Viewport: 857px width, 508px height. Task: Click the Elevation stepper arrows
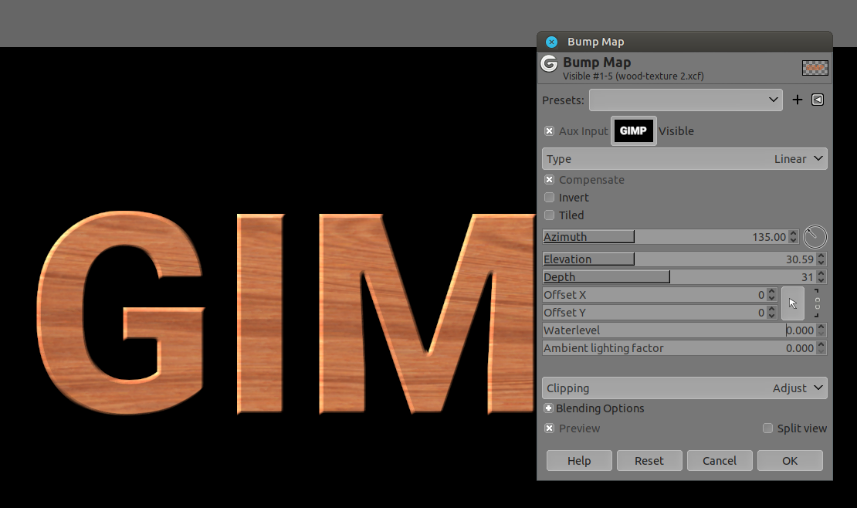(821, 259)
